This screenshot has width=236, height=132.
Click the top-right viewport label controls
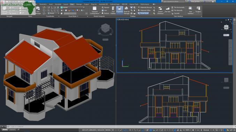(x=123, y=19)
